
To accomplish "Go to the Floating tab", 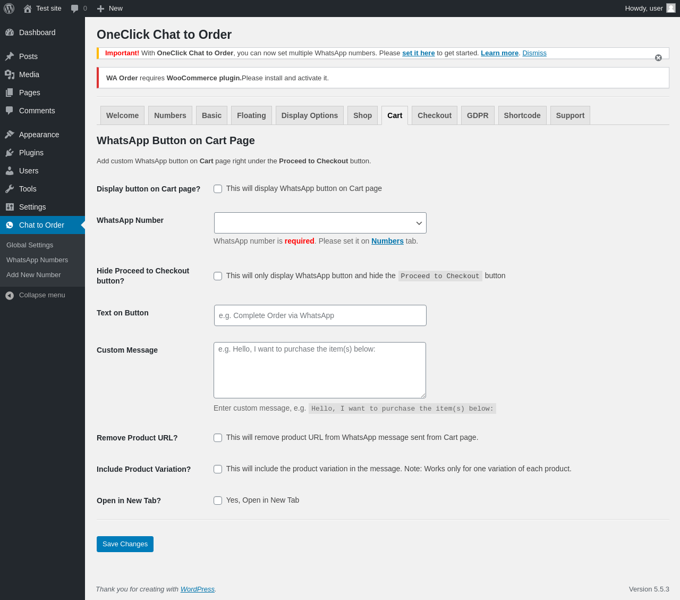I will pos(251,115).
